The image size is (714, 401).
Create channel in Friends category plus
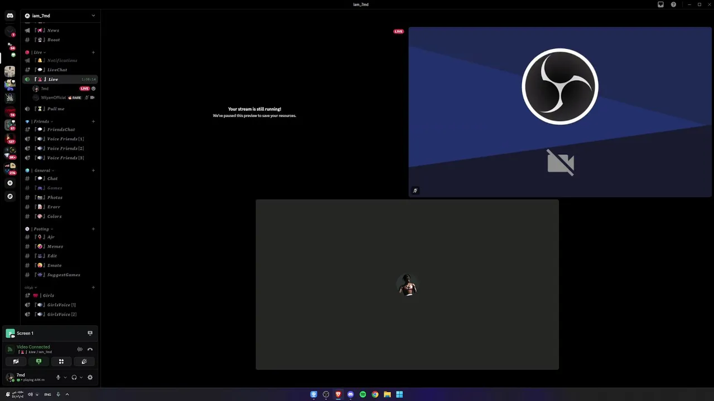(x=93, y=121)
